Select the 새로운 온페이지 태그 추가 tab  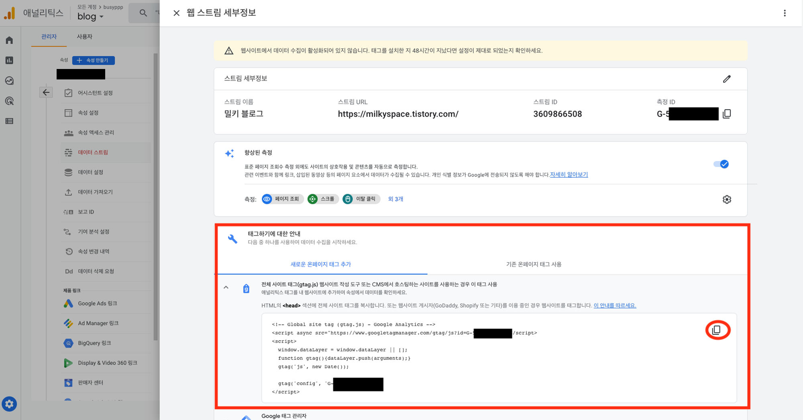click(x=320, y=264)
